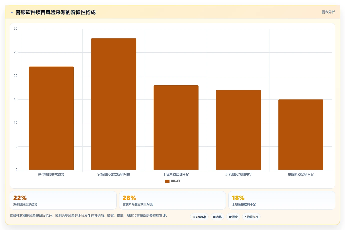Click the y-axis value 25
This screenshot has width=345, height=230.
pyautogui.click(x=15, y=52)
